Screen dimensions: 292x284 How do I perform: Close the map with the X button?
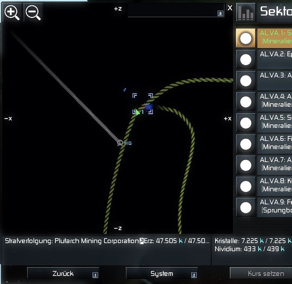pyautogui.click(x=230, y=8)
